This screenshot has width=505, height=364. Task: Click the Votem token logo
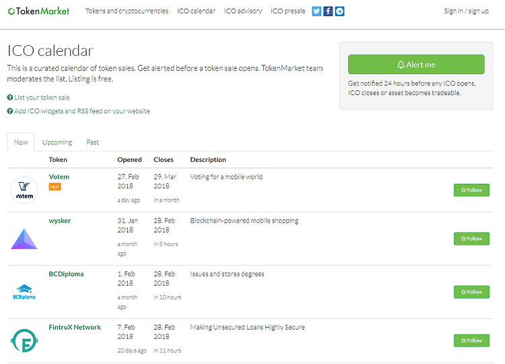24,190
